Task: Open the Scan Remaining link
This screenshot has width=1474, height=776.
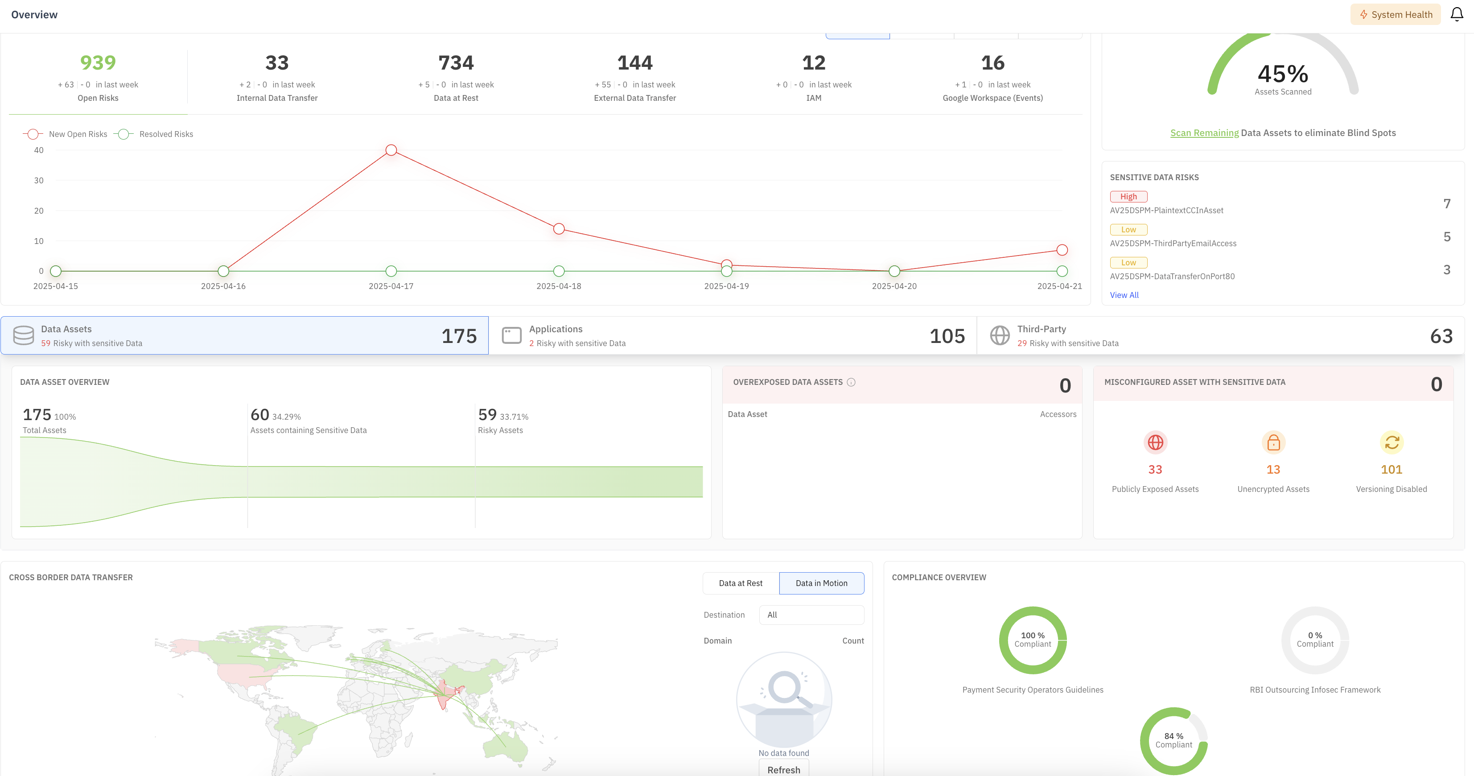Action: click(1204, 133)
